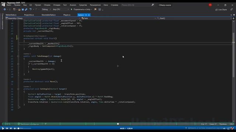
Task: Click the CSharp course solution name
Action: [165, 5]
